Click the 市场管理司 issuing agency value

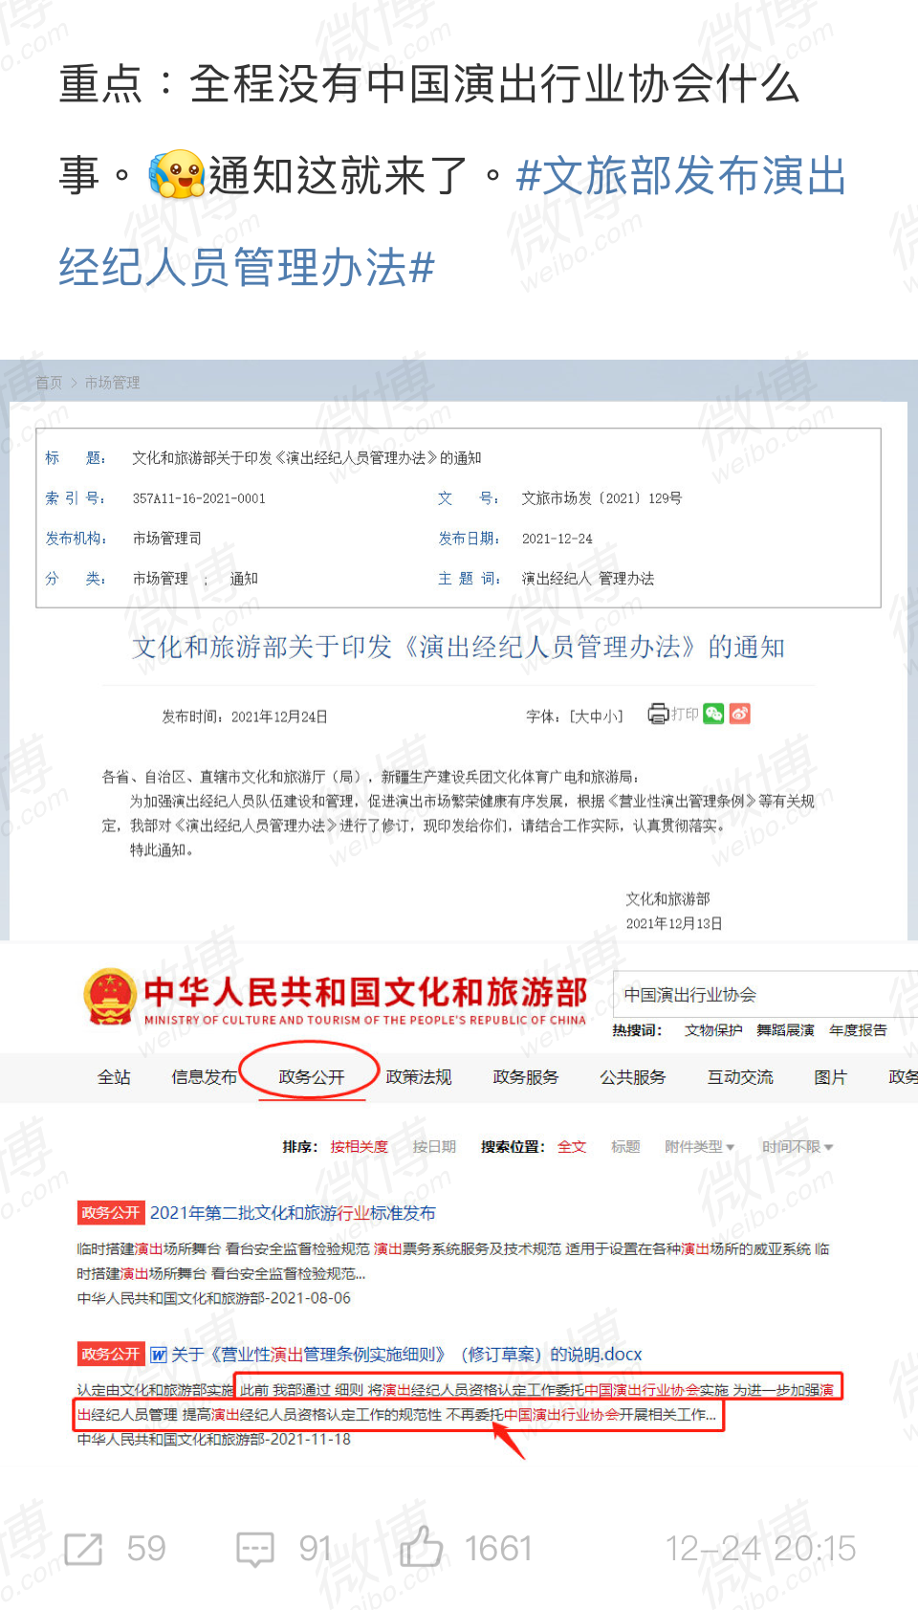167,540
